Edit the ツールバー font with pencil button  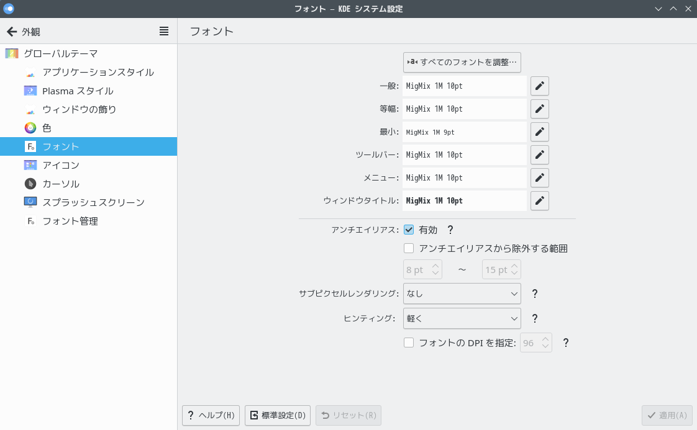point(539,155)
